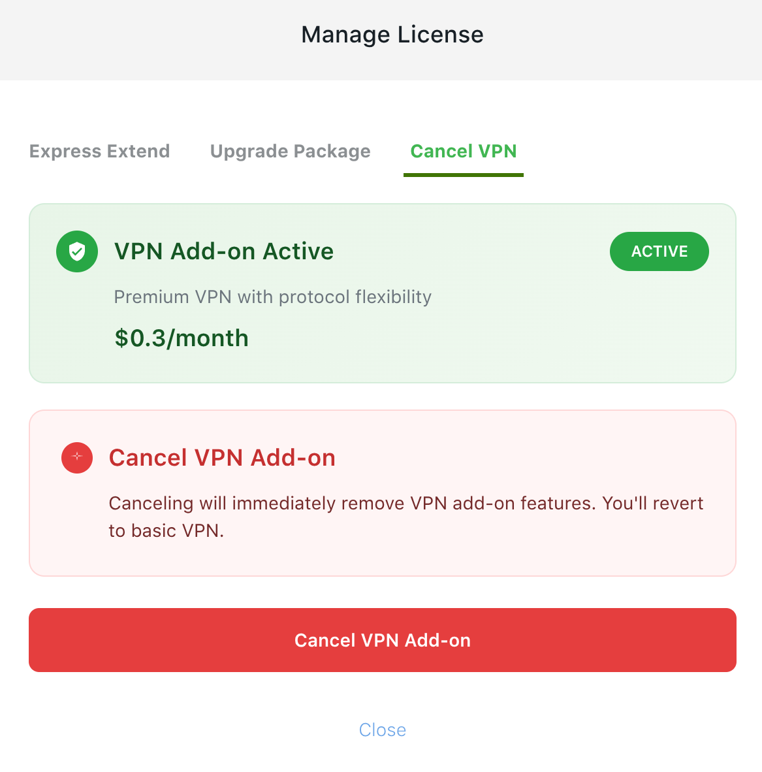Click the VPN Add-on Active heading

[x=224, y=251]
